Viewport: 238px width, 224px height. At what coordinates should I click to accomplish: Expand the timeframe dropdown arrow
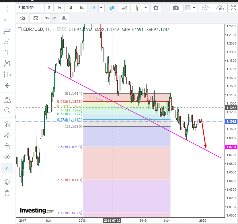tap(101, 8)
